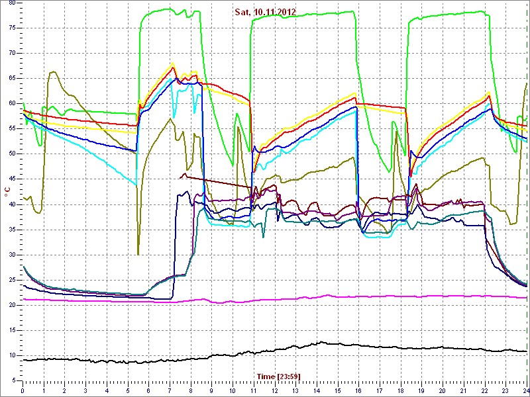Image resolution: width=530 pixels, height=397 pixels.
Task: Click hour 9 on the time axis
Action: click(x=211, y=390)
